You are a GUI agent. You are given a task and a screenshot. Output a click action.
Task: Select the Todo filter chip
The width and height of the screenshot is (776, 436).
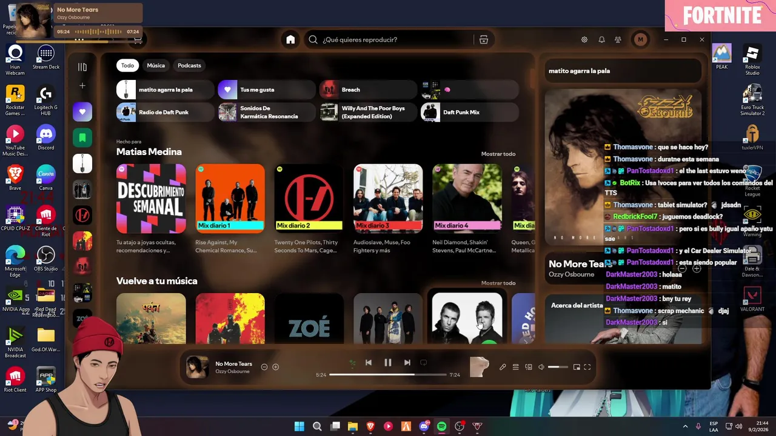(127, 65)
